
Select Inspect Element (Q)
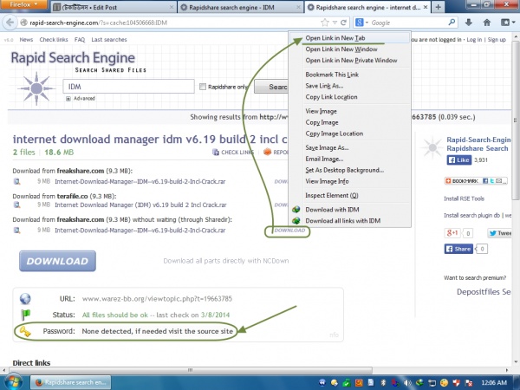tap(349, 195)
